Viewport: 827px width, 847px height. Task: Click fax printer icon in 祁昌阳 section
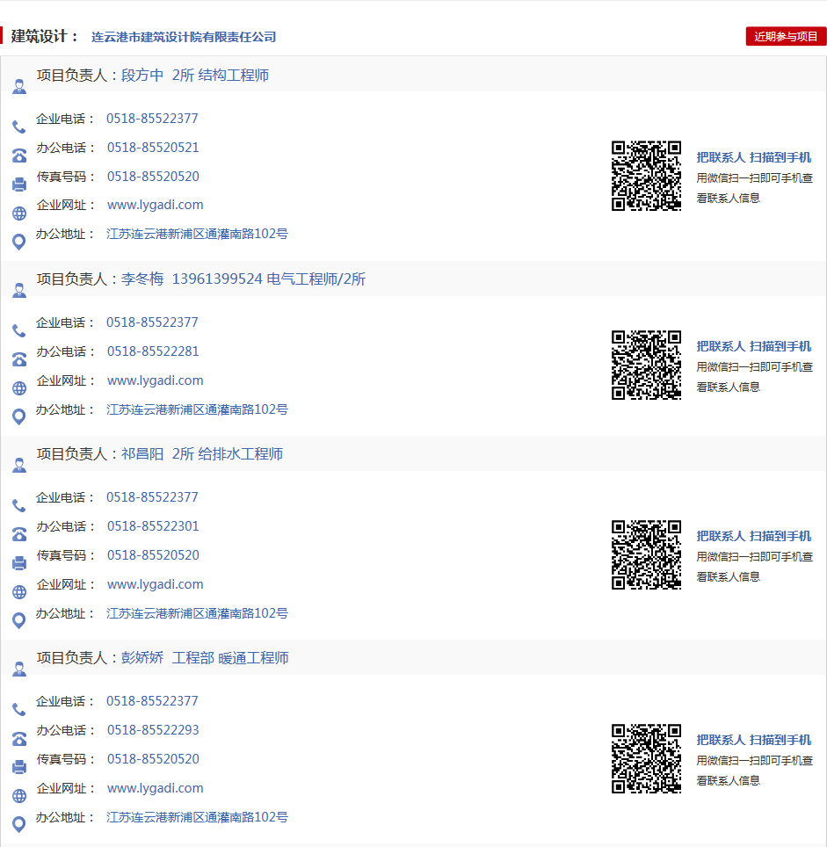tap(19, 563)
